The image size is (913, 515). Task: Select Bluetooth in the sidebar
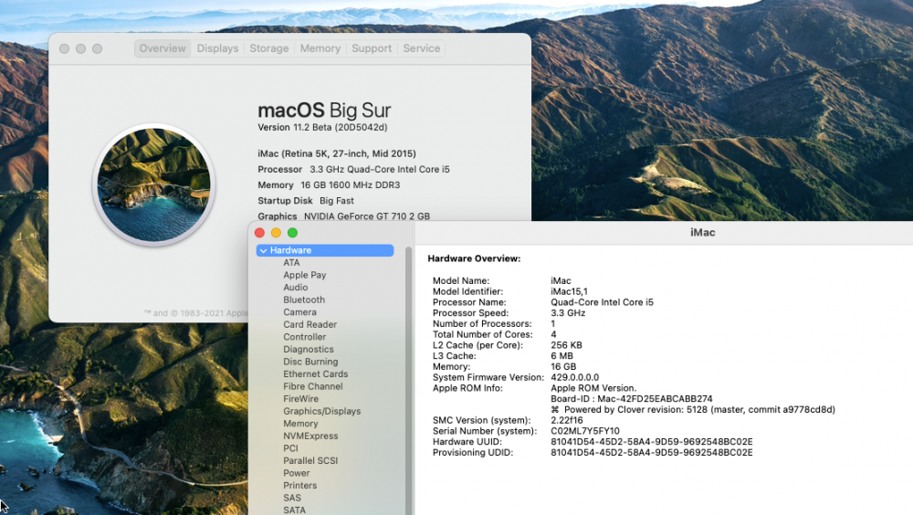[304, 300]
